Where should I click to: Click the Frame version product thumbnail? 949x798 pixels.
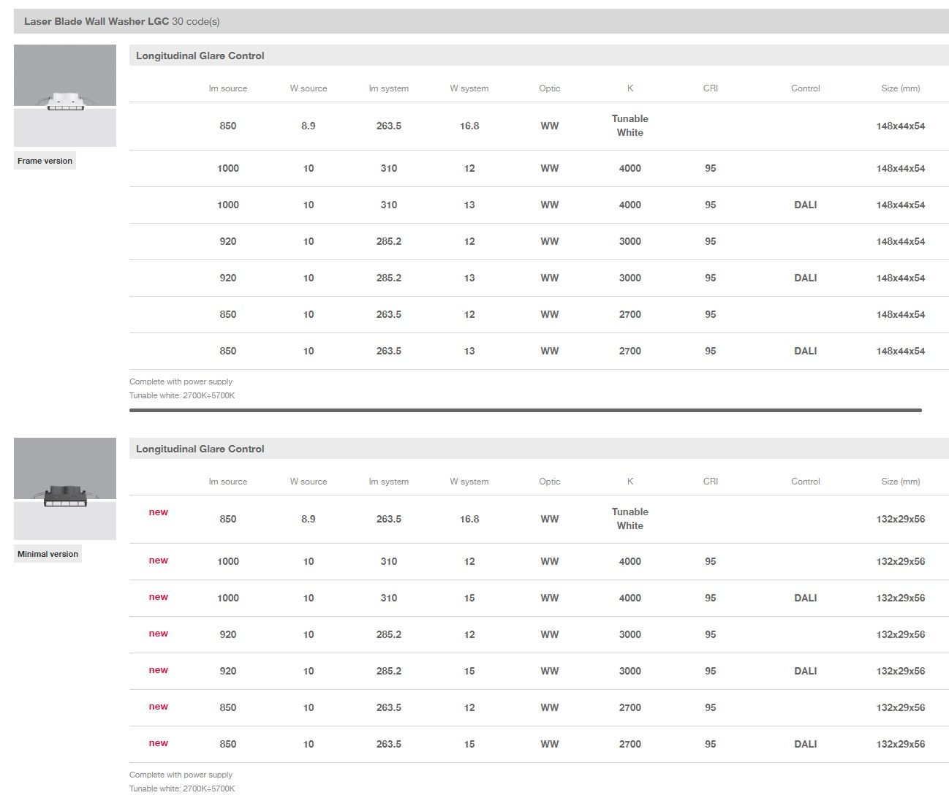click(x=64, y=96)
